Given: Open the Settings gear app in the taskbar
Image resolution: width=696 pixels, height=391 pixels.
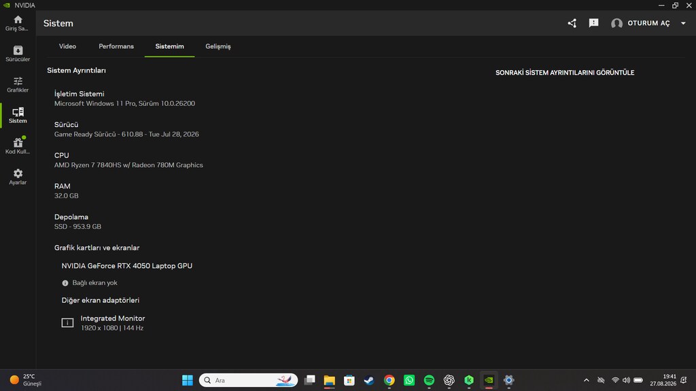Looking at the screenshot, I should (508, 380).
